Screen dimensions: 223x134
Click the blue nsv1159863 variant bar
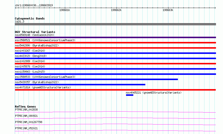[115, 74]
